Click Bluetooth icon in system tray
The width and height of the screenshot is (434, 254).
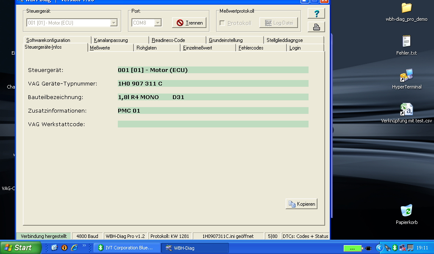pos(395,248)
